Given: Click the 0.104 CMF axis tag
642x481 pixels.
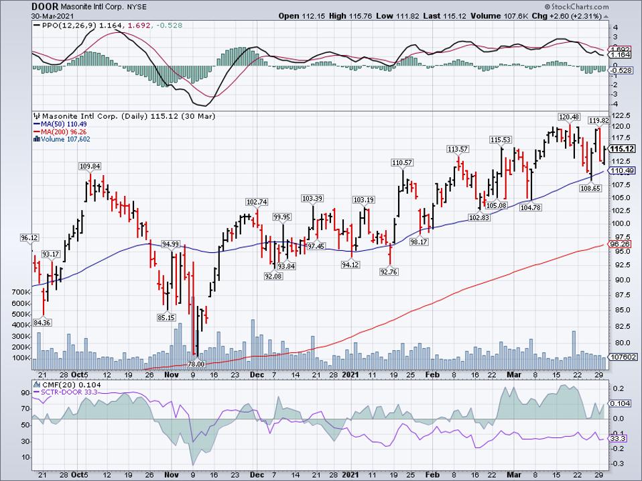Looking at the screenshot, I should pos(621,404).
